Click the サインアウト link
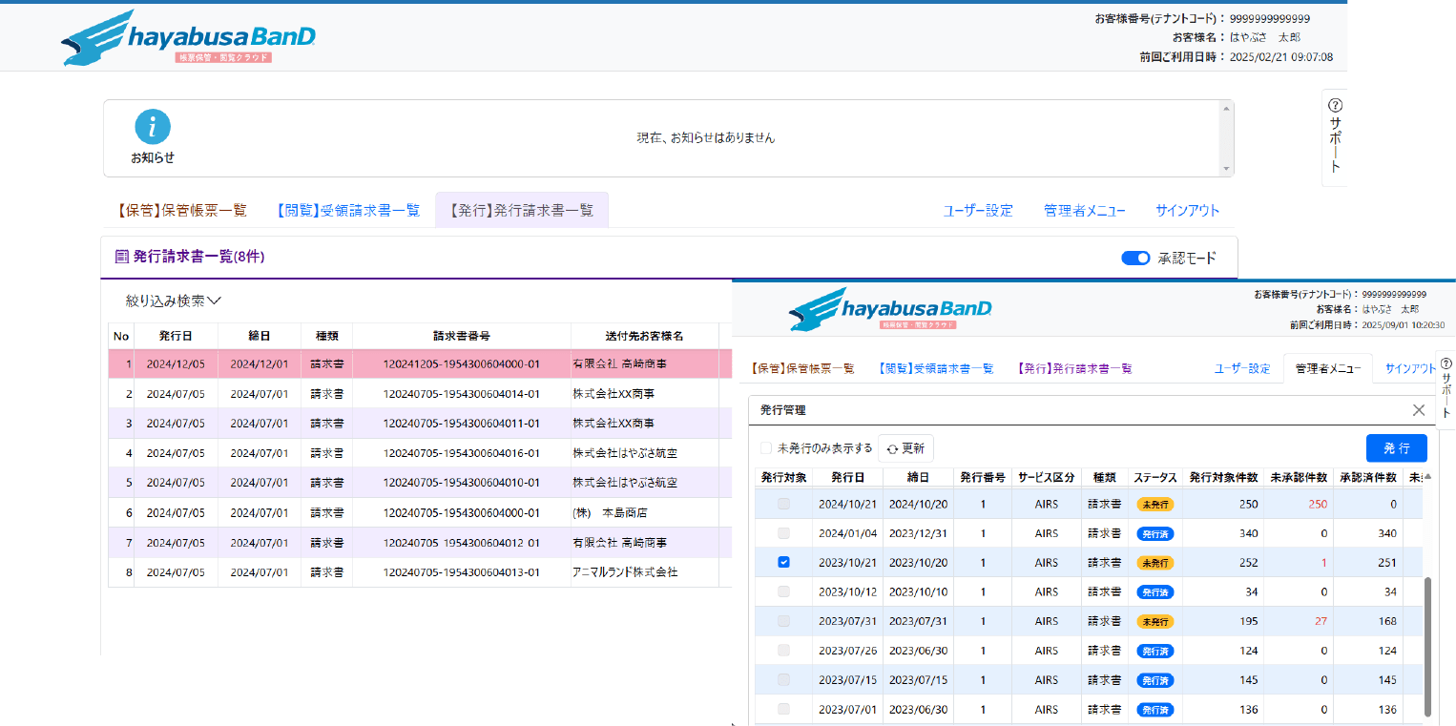The height and width of the screenshot is (726, 1456). (x=1187, y=211)
